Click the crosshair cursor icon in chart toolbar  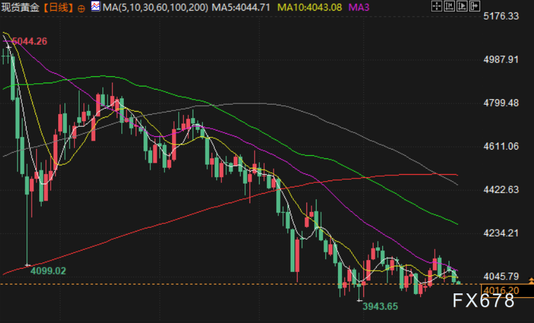[x=437, y=6]
